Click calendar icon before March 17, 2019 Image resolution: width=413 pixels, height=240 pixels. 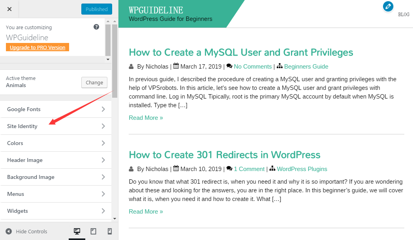pyautogui.click(x=176, y=66)
